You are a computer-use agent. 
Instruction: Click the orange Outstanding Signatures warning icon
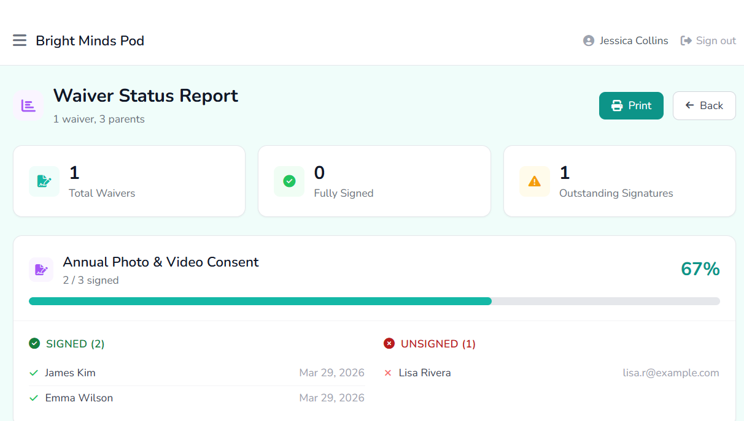534,181
